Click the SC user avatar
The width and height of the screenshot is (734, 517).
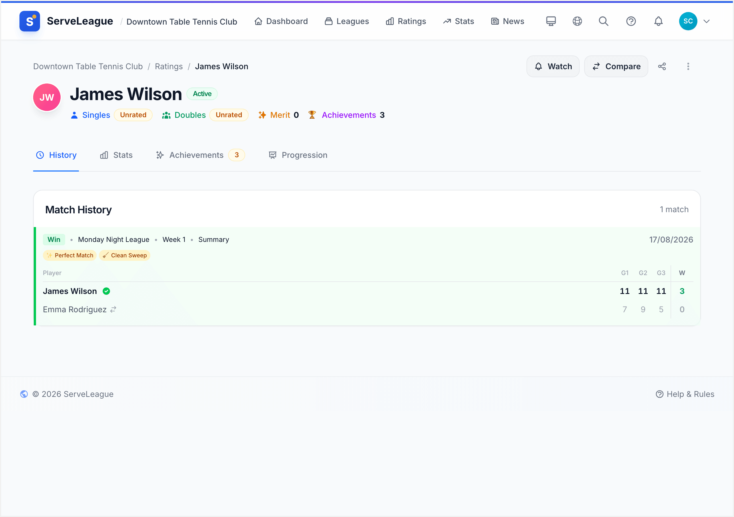688,21
